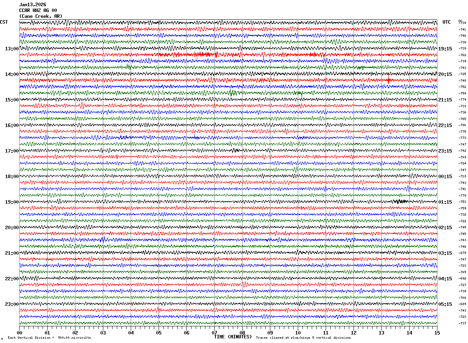Select minute tick label 12 on time axis

(354, 333)
